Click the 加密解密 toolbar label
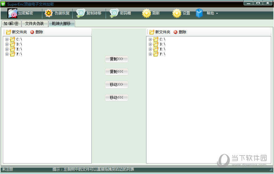This screenshot has width=274, height=174. [26, 13]
